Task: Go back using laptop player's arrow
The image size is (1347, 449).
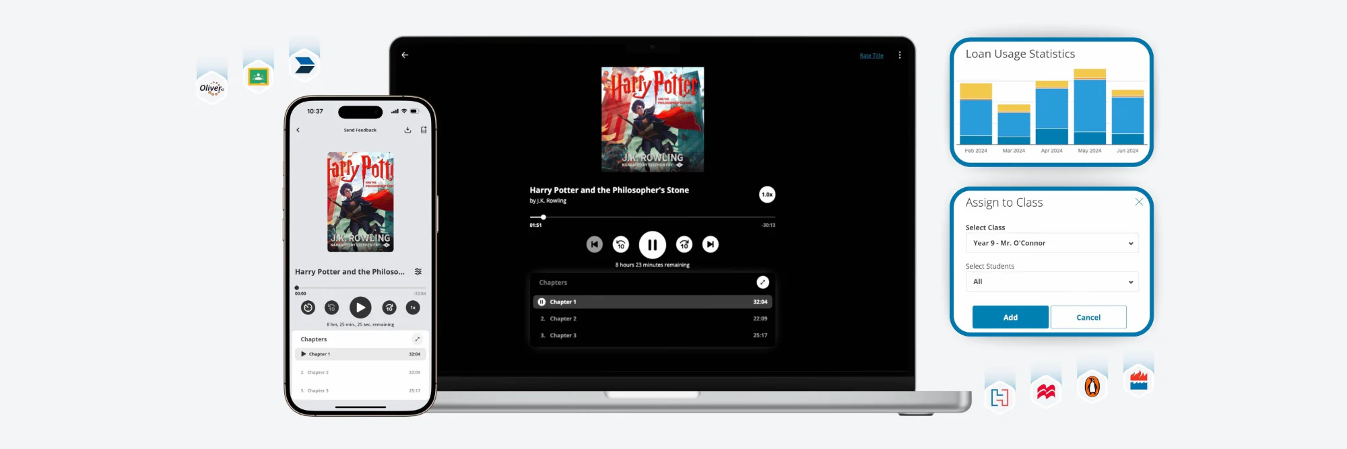Action: 405,55
